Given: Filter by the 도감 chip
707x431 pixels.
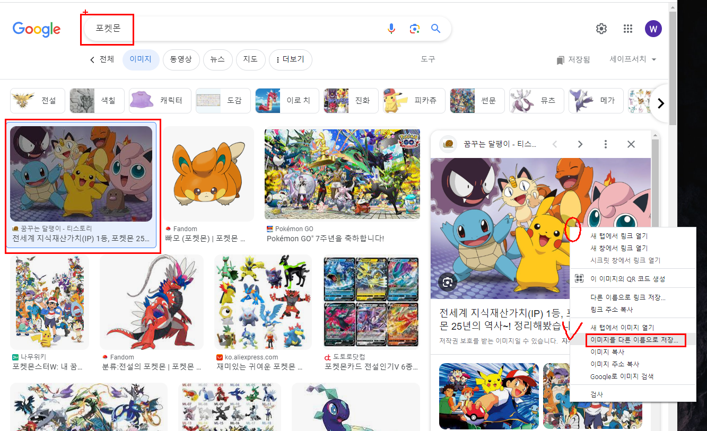Looking at the screenshot, I should pyautogui.click(x=223, y=101).
